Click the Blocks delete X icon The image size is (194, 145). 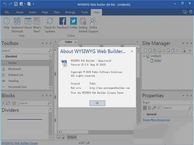3,103
